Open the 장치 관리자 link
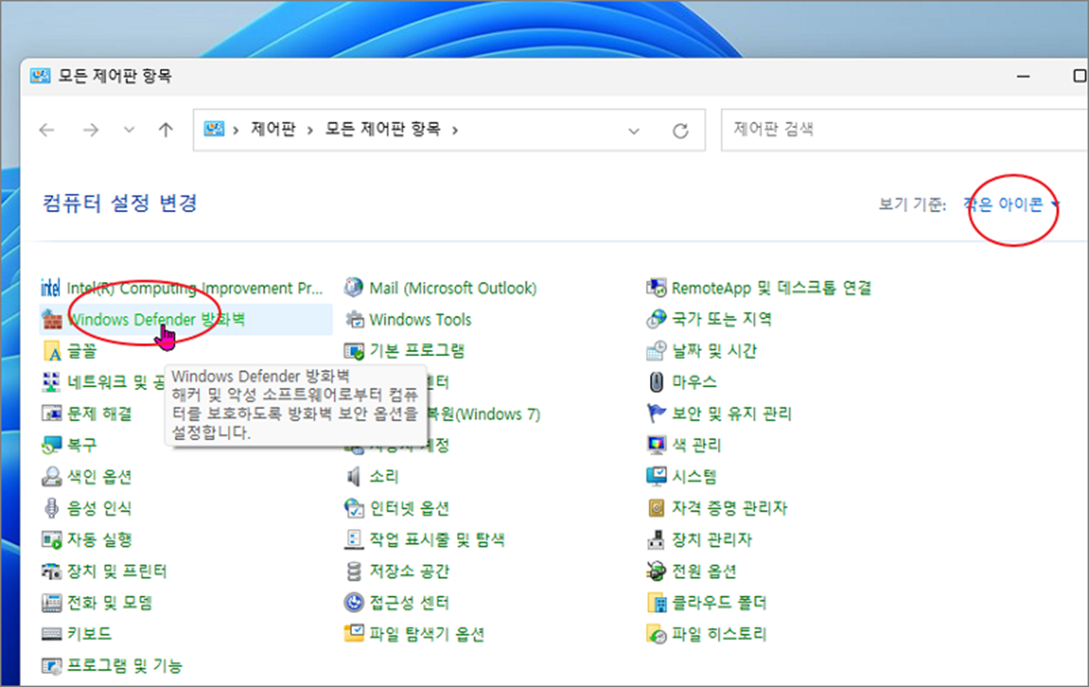This screenshot has width=1089, height=687. tap(711, 539)
